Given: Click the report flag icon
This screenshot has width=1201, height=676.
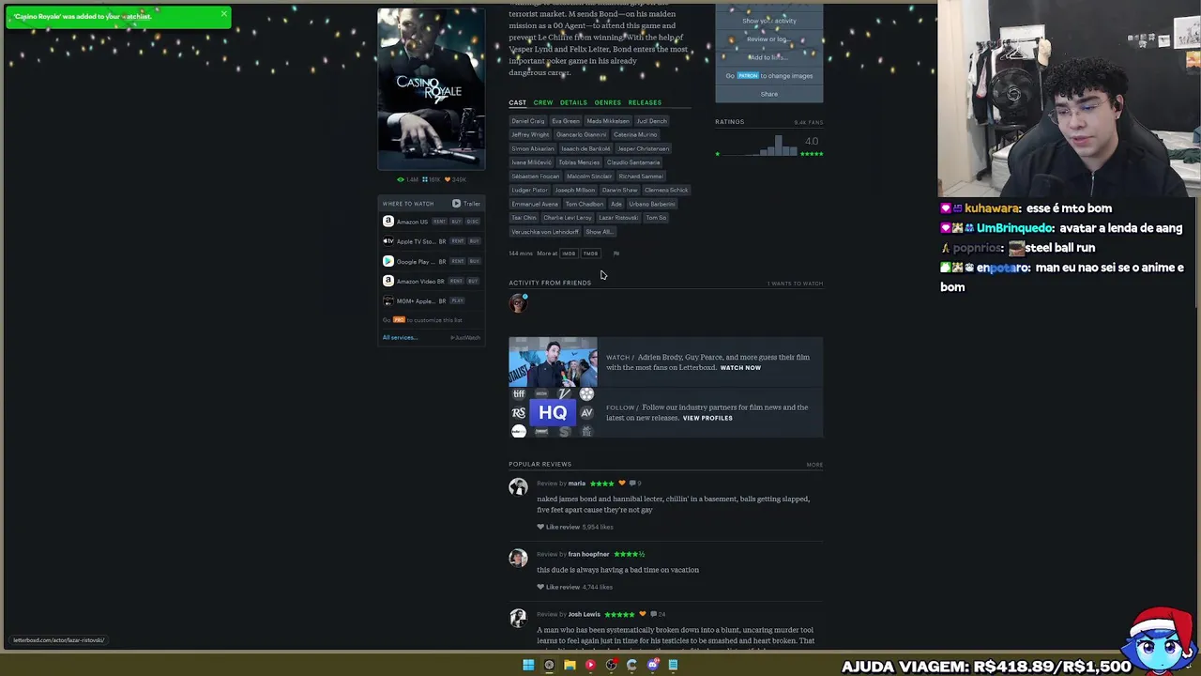Looking at the screenshot, I should [616, 253].
